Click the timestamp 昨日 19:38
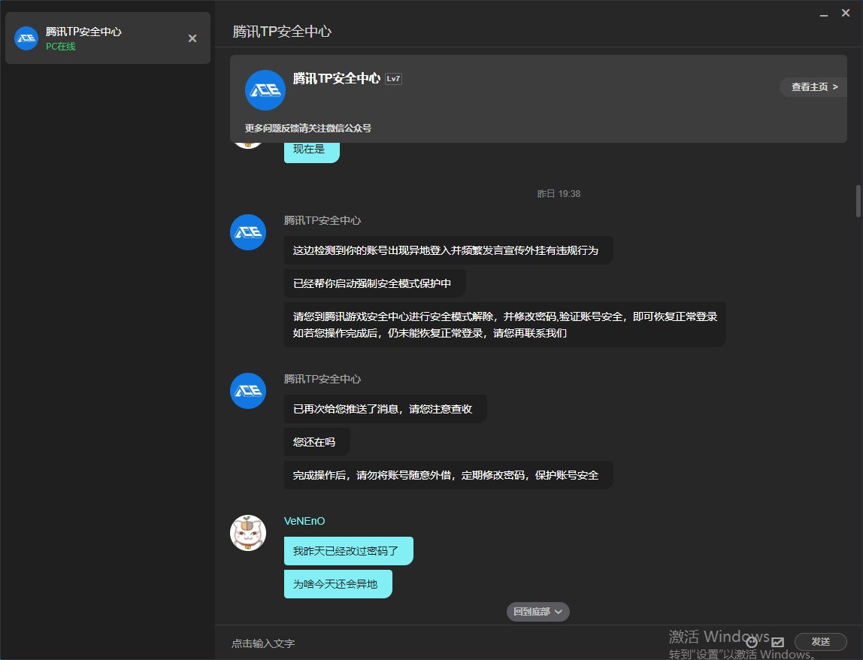The image size is (863, 660). tap(559, 194)
